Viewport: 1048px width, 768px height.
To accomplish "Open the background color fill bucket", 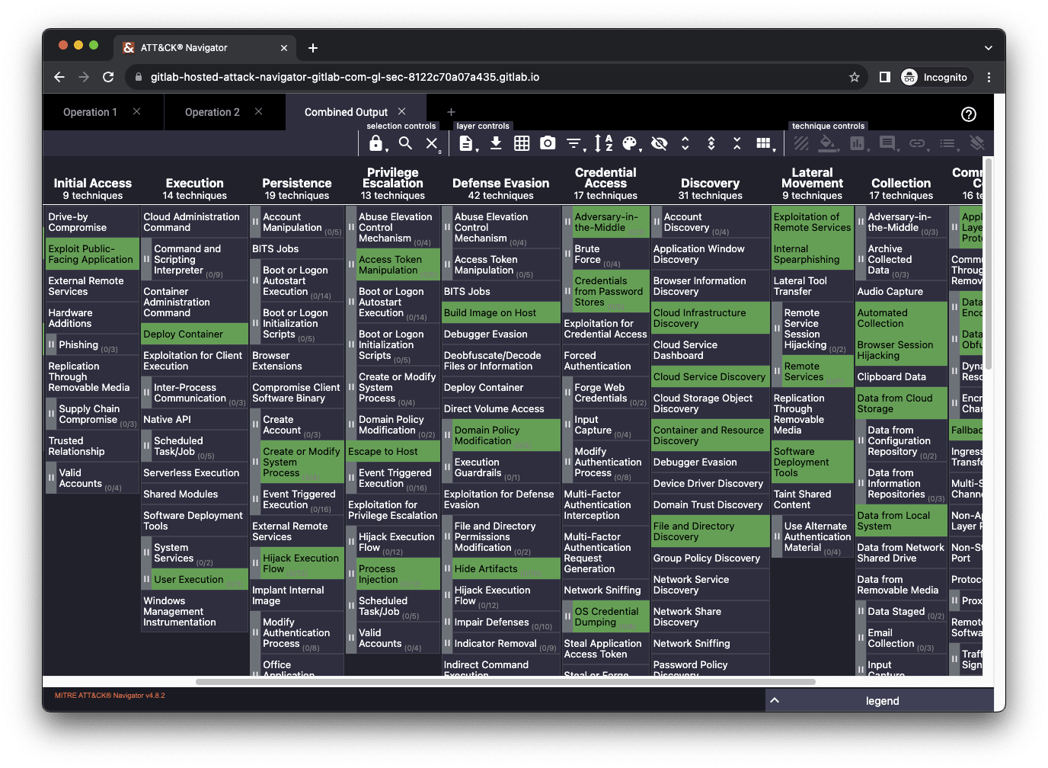I will tap(828, 143).
